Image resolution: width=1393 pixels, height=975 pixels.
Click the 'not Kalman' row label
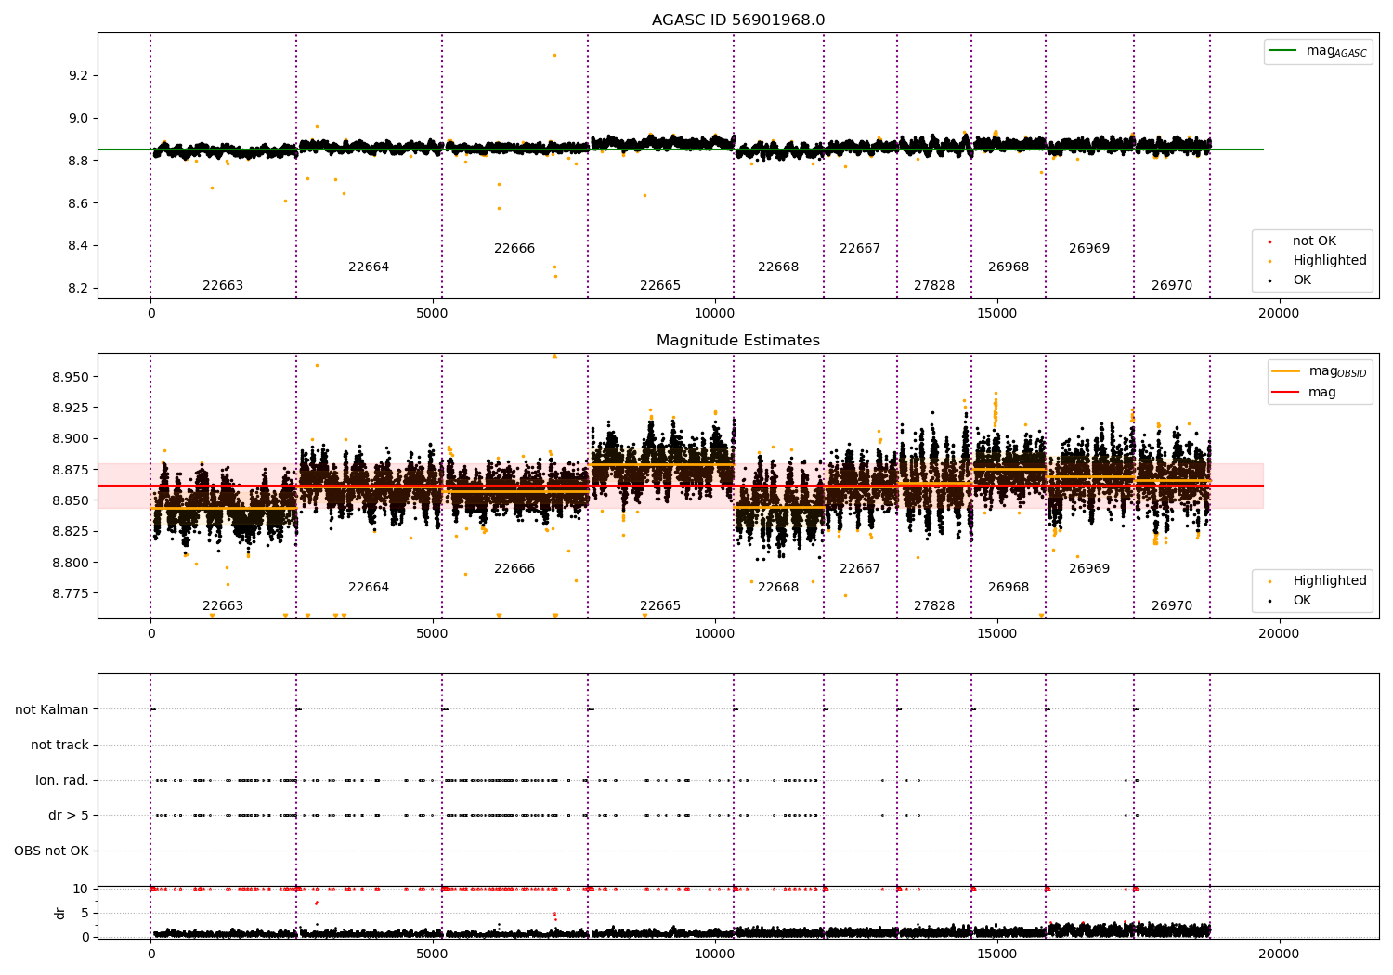tap(52, 710)
